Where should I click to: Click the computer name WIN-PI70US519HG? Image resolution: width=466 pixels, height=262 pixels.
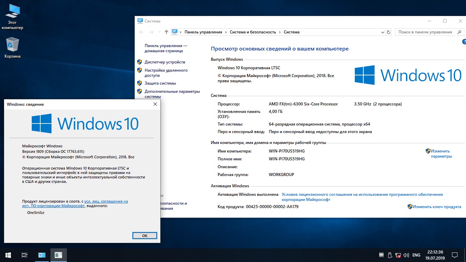tap(287, 151)
